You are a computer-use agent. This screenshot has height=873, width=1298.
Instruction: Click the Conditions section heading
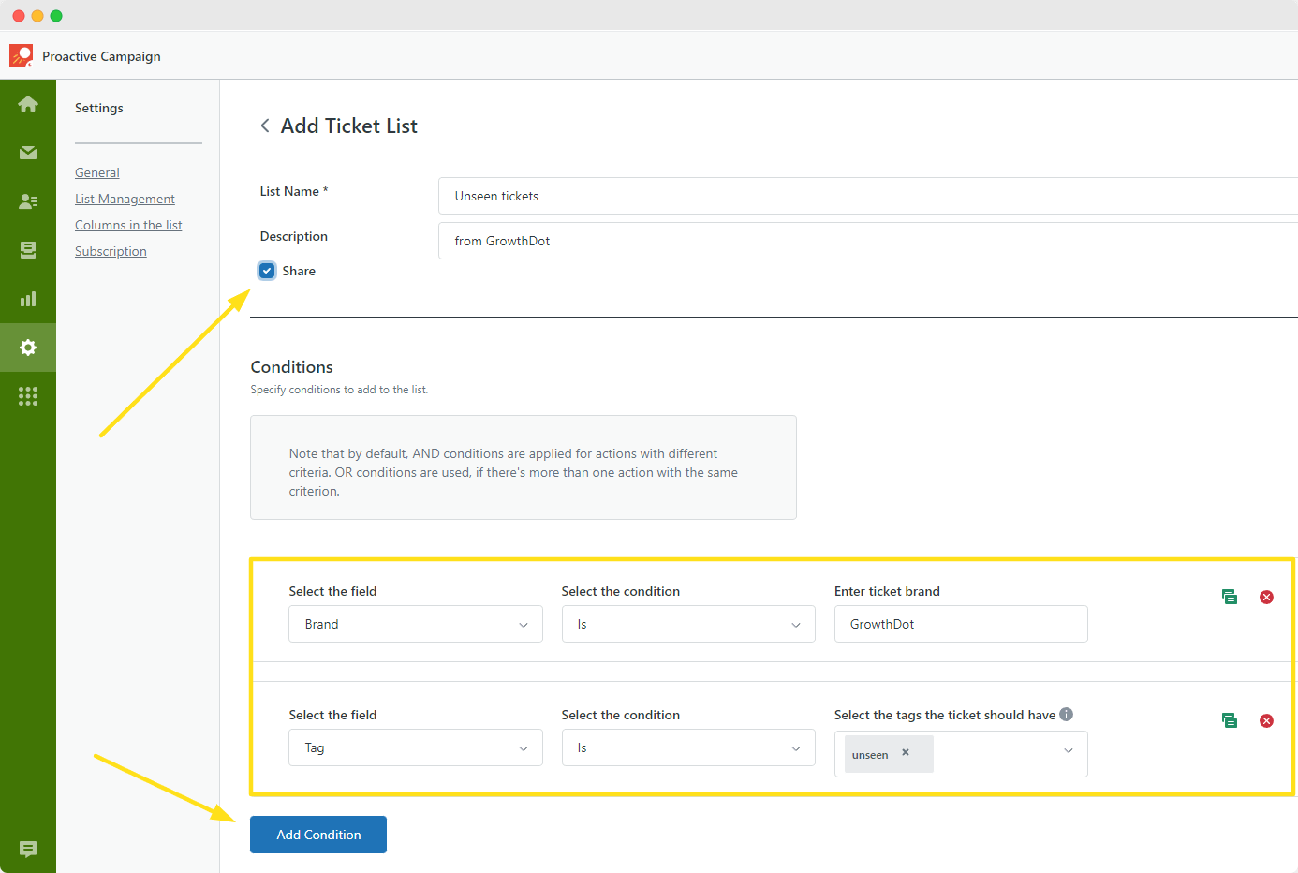[x=291, y=367]
